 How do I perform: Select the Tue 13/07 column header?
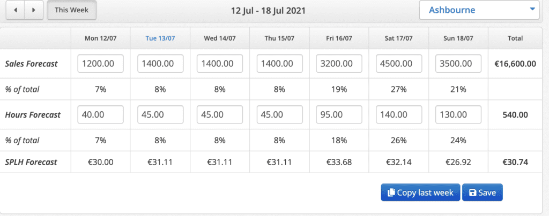[160, 38]
